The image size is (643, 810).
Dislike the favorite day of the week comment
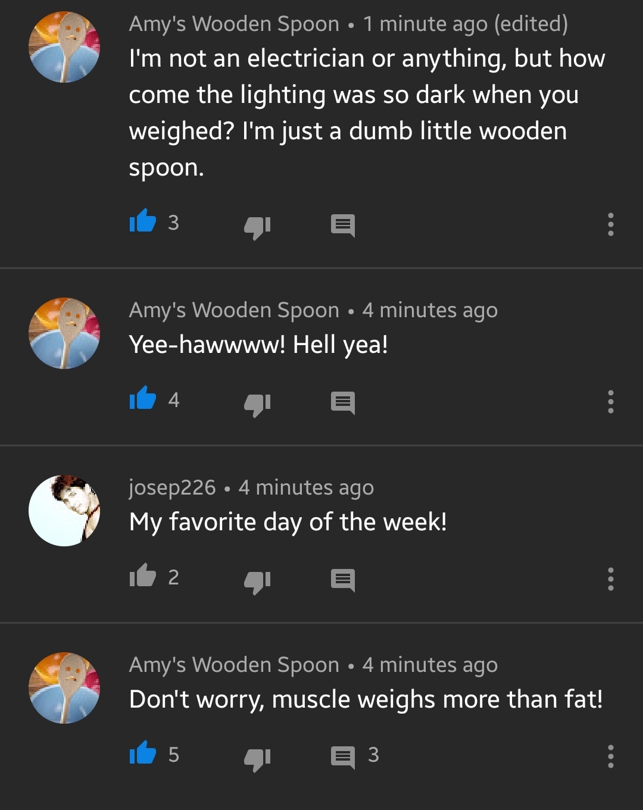(257, 581)
